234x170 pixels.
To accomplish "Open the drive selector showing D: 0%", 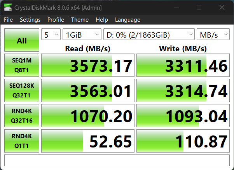I will click(x=149, y=35).
